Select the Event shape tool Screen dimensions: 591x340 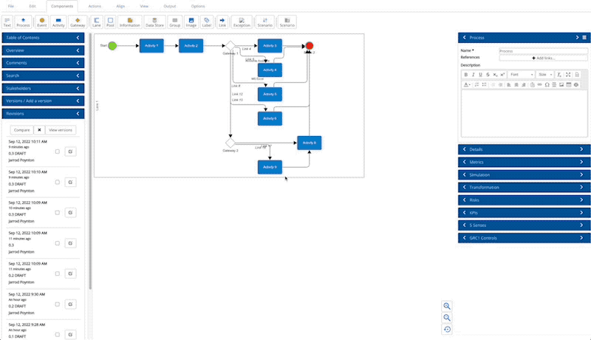tap(41, 22)
